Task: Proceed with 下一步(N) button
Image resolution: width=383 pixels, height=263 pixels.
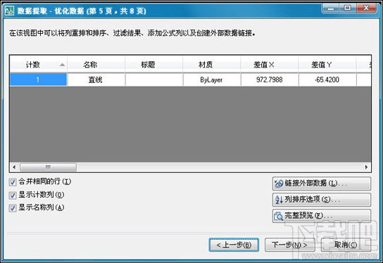Action: tap(289, 245)
